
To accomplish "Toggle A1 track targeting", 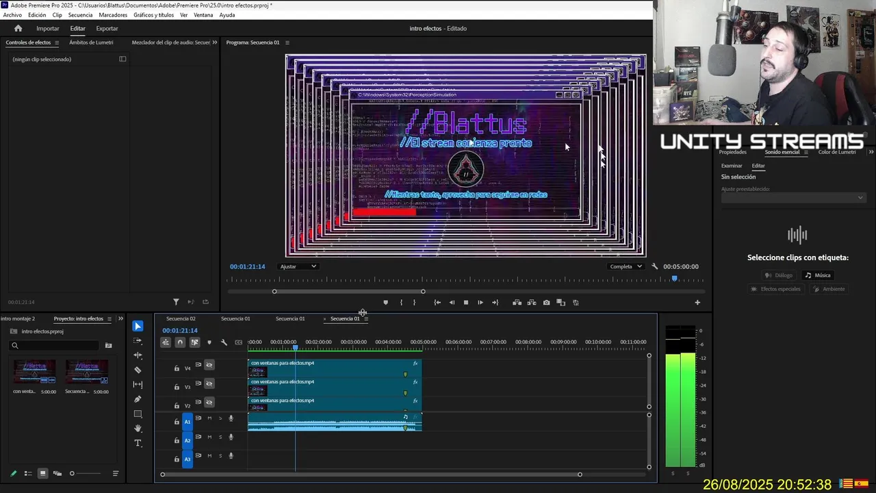I will tap(188, 422).
